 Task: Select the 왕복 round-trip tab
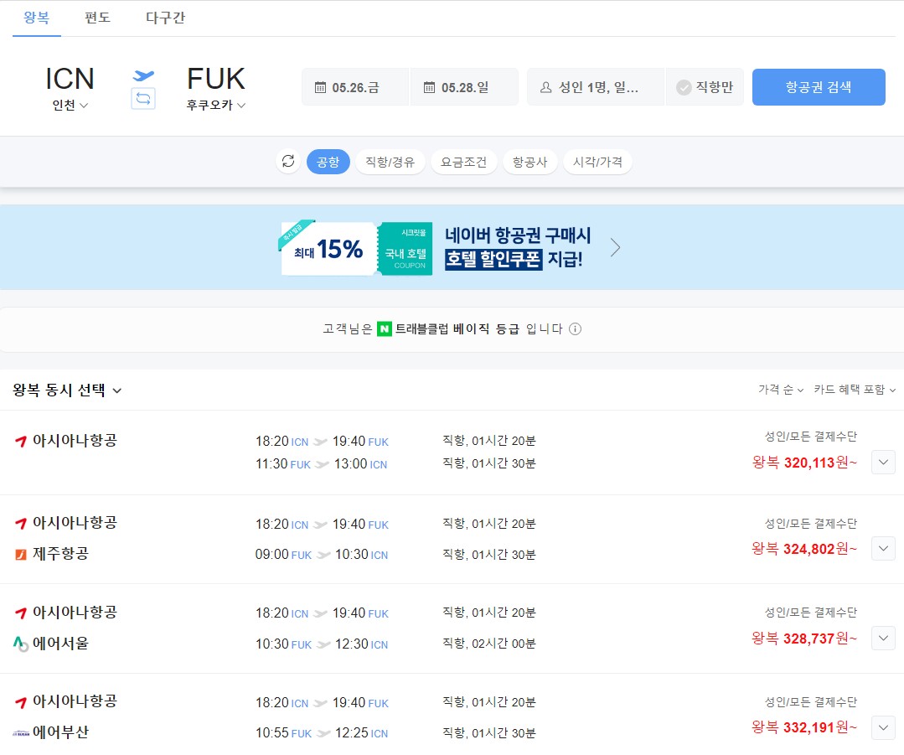[x=36, y=18]
